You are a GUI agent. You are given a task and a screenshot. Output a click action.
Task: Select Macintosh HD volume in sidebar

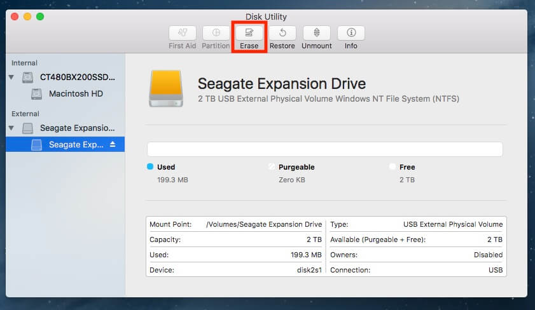pos(76,94)
